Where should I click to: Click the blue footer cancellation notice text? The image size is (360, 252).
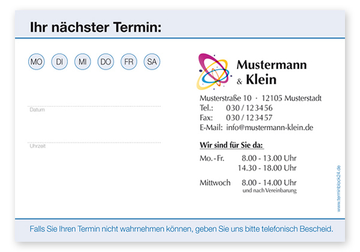pos(181,229)
